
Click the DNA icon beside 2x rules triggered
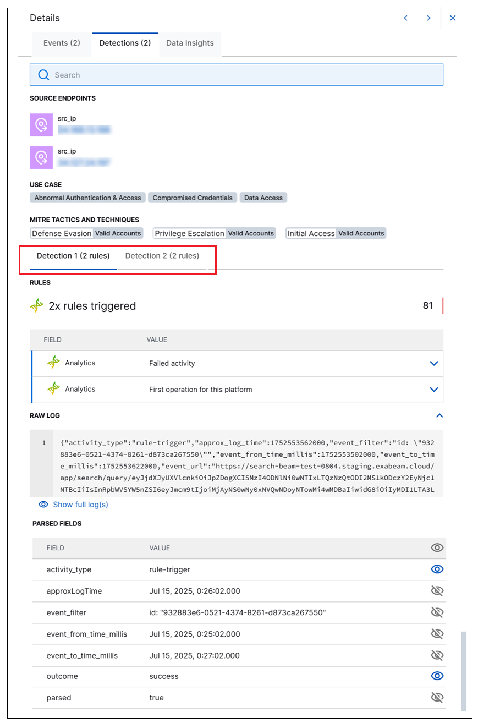37,306
